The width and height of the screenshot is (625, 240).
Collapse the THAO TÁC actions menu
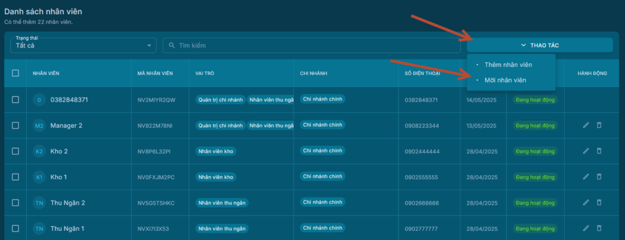pyautogui.click(x=540, y=45)
